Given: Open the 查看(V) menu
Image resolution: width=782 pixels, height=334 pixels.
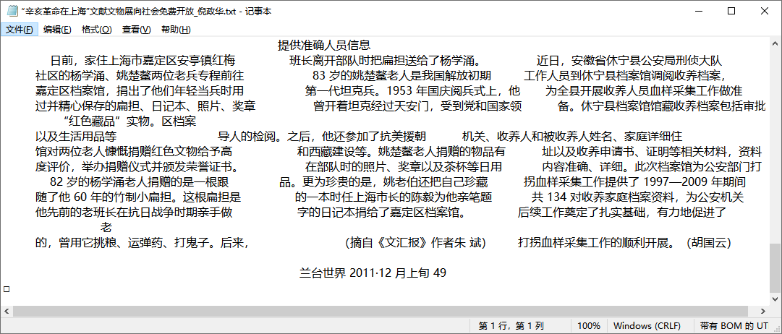Looking at the screenshot, I should (x=136, y=30).
